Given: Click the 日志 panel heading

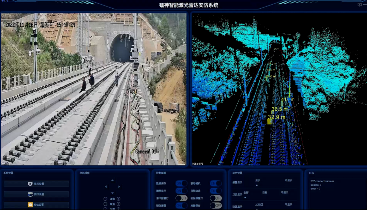Looking at the screenshot, I should click(311, 173).
